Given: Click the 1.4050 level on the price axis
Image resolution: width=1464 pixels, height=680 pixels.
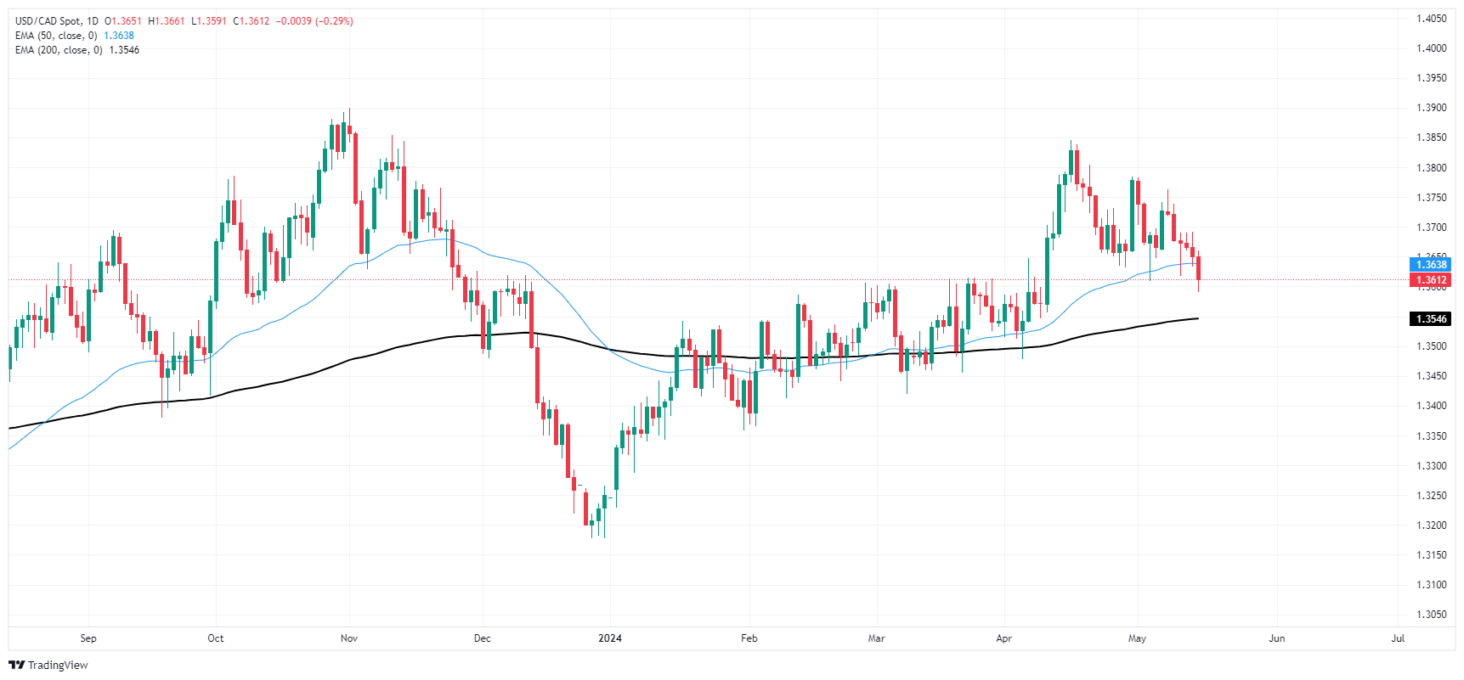Looking at the screenshot, I should coord(1431,19).
